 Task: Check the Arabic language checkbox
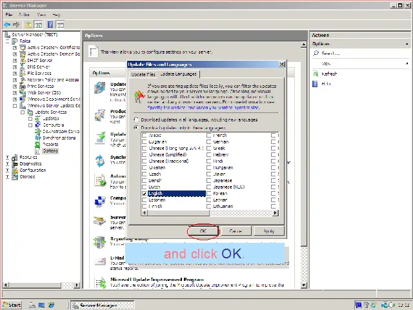point(145,136)
